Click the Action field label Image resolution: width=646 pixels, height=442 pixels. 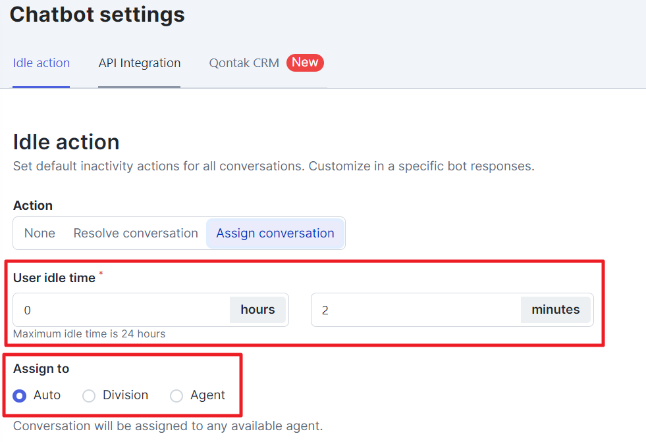tap(33, 205)
